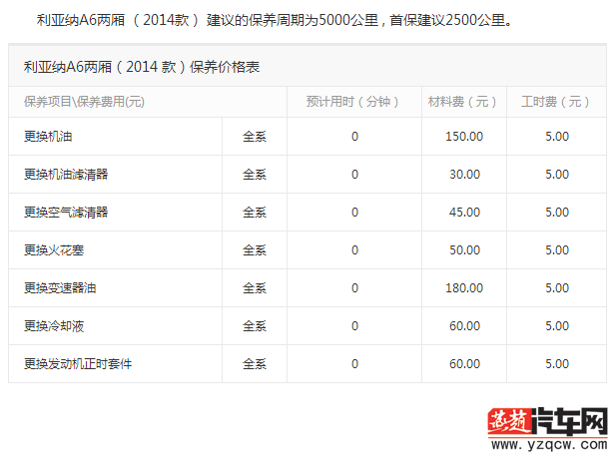614x457 pixels.
Task: Select the row label 更换空气滤清器
Action: click(66, 213)
